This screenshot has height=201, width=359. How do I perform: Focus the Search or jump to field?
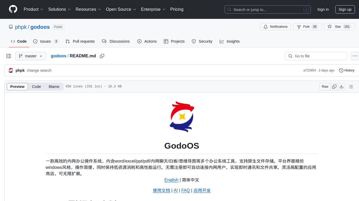pyautogui.click(x=268, y=9)
